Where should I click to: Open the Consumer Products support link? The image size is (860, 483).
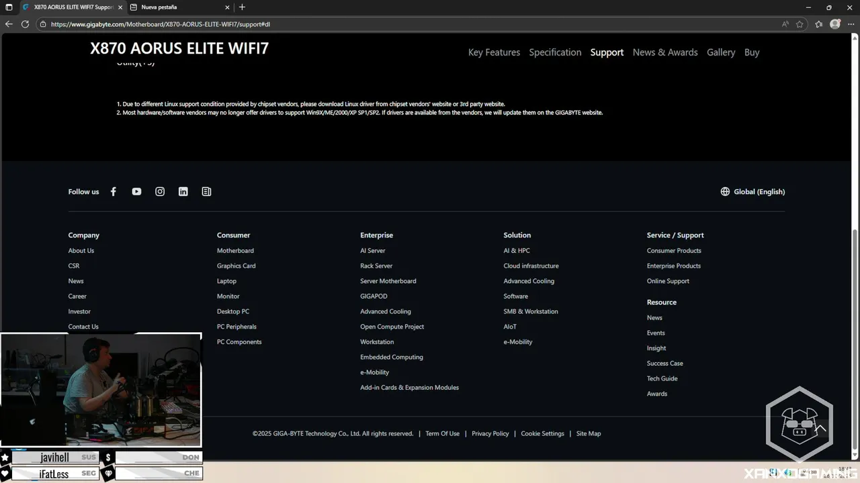(x=674, y=251)
